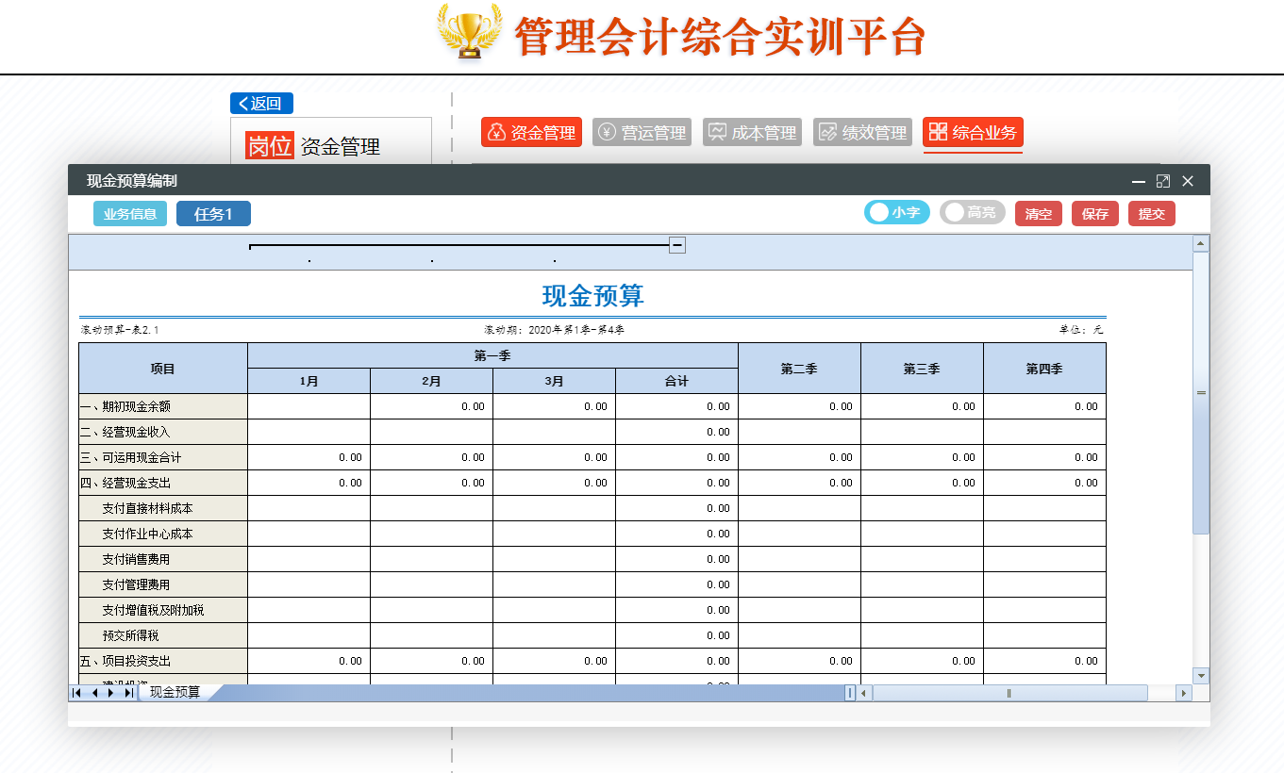The height and width of the screenshot is (773, 1284).
Task: Go to next sheet arrow
Action: click(111, 693)
